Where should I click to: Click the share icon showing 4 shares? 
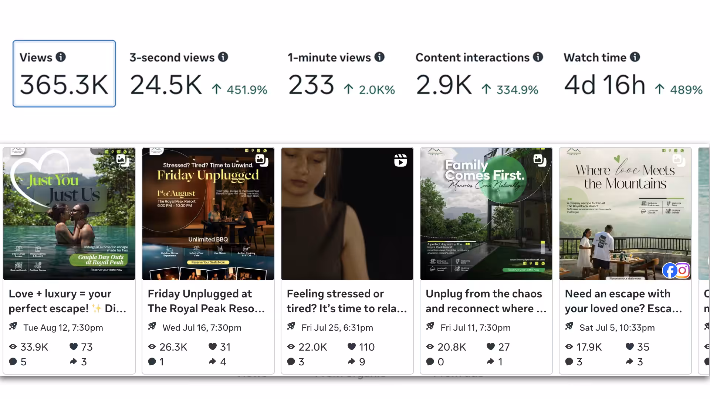pos(212,361)
